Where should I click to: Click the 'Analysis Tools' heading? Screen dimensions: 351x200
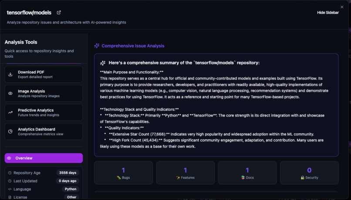(x=21, y=42)
